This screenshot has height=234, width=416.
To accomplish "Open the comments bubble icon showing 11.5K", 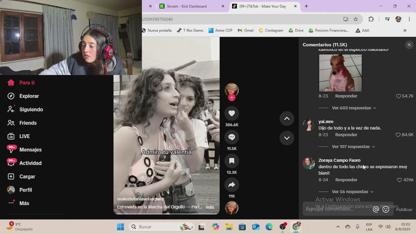I will pos(232,137).
